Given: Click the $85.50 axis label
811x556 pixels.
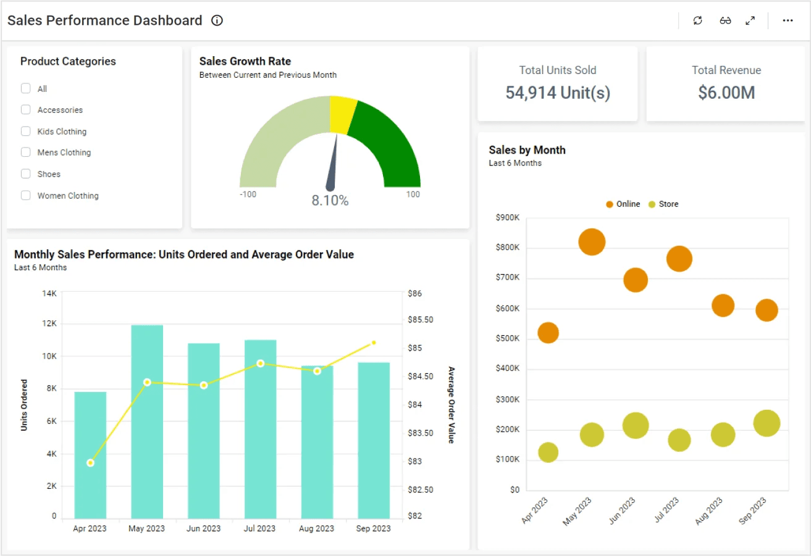Looking at the screenshot, I should click(x=420, y=320).
